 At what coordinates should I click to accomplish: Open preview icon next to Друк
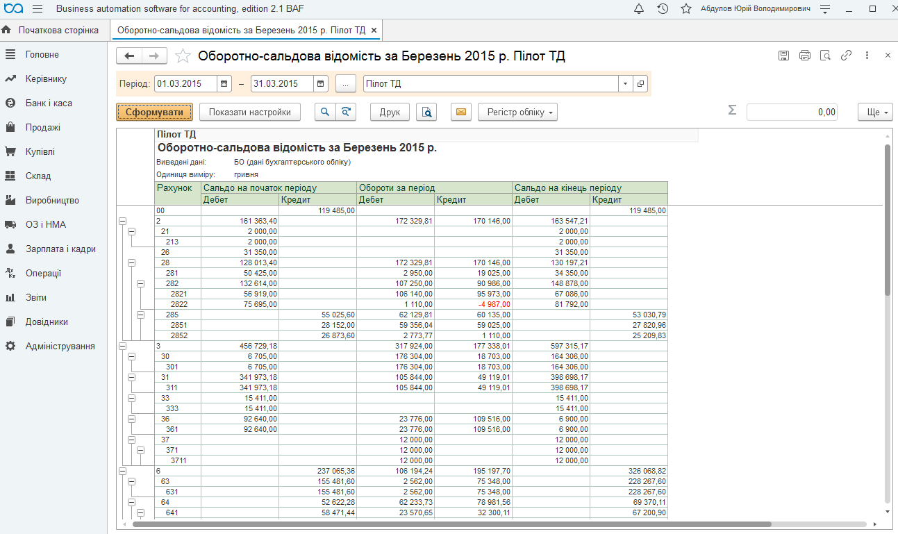(426, 112)
